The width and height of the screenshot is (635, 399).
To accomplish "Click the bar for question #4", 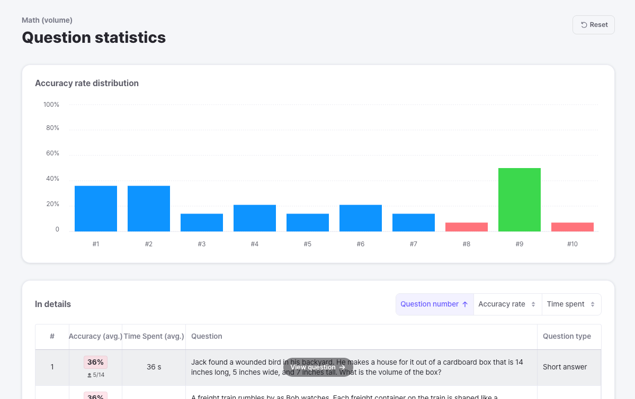I will 255,218.
